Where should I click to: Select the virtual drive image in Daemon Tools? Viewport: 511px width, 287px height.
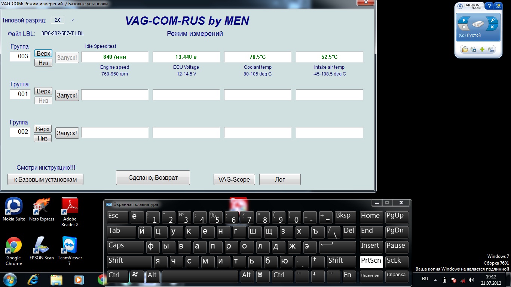[x=478, y=25]
